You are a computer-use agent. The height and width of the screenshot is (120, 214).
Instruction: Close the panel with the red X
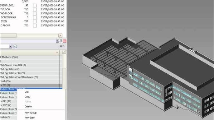tap(65, 41)
